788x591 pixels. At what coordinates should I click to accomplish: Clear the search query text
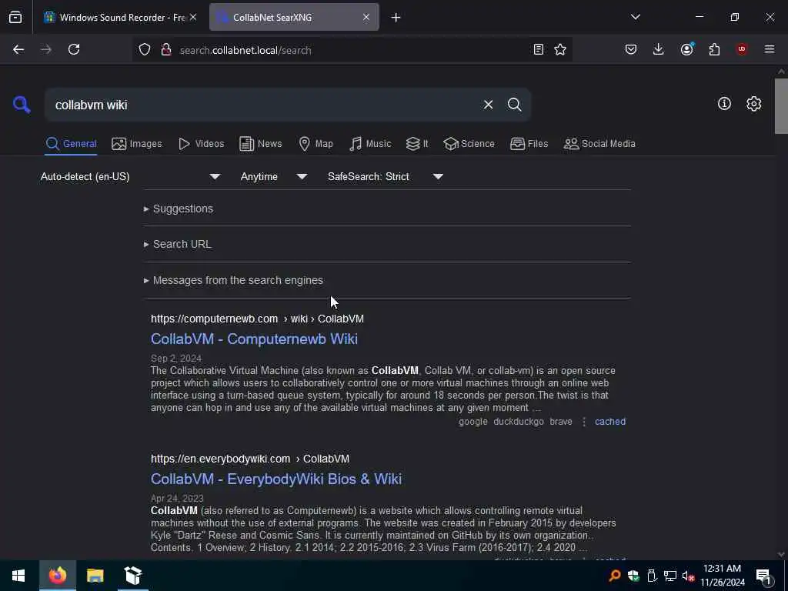tap(488, 105)
